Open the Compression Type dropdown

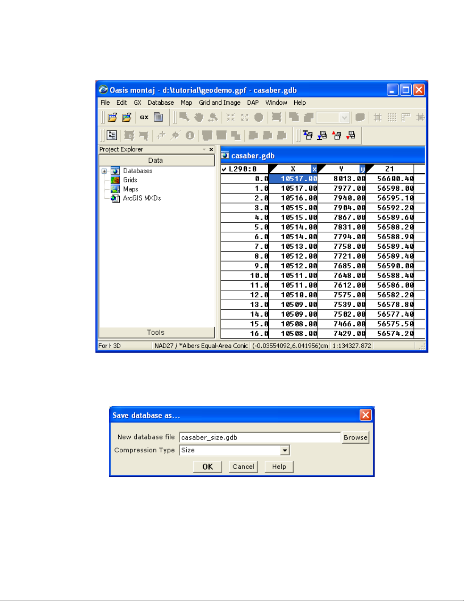pyautogui.click(x=285, y=450)
